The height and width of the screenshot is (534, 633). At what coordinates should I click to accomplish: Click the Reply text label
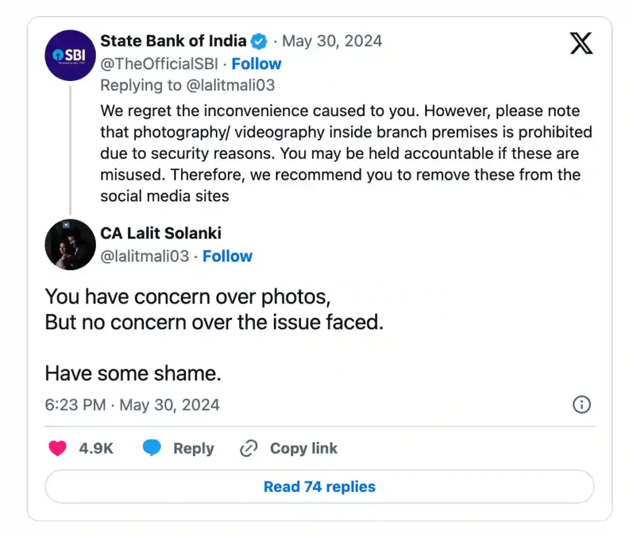point(193,448)
